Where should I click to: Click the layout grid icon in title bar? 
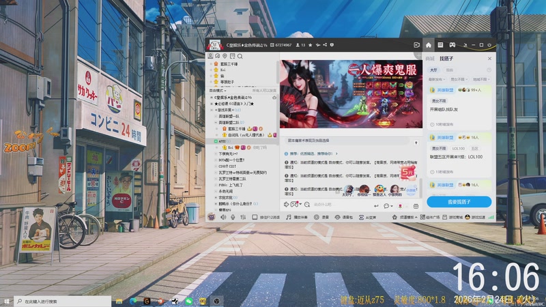tap(440, 45)
